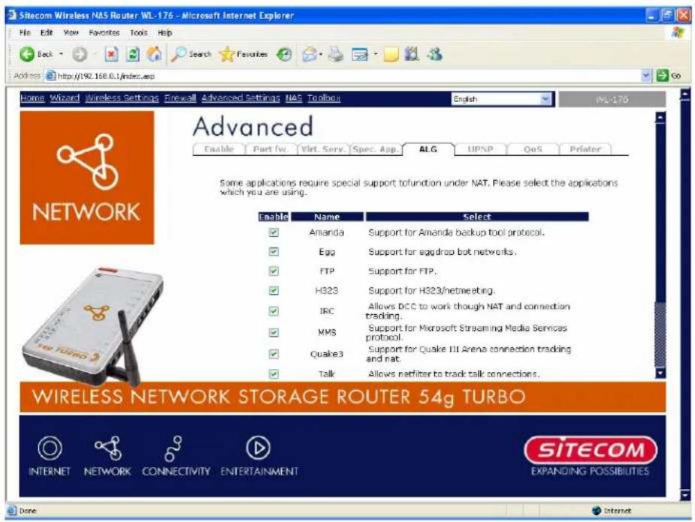Open the File menu
Viewport: 695px width, 522px height.
25,33
